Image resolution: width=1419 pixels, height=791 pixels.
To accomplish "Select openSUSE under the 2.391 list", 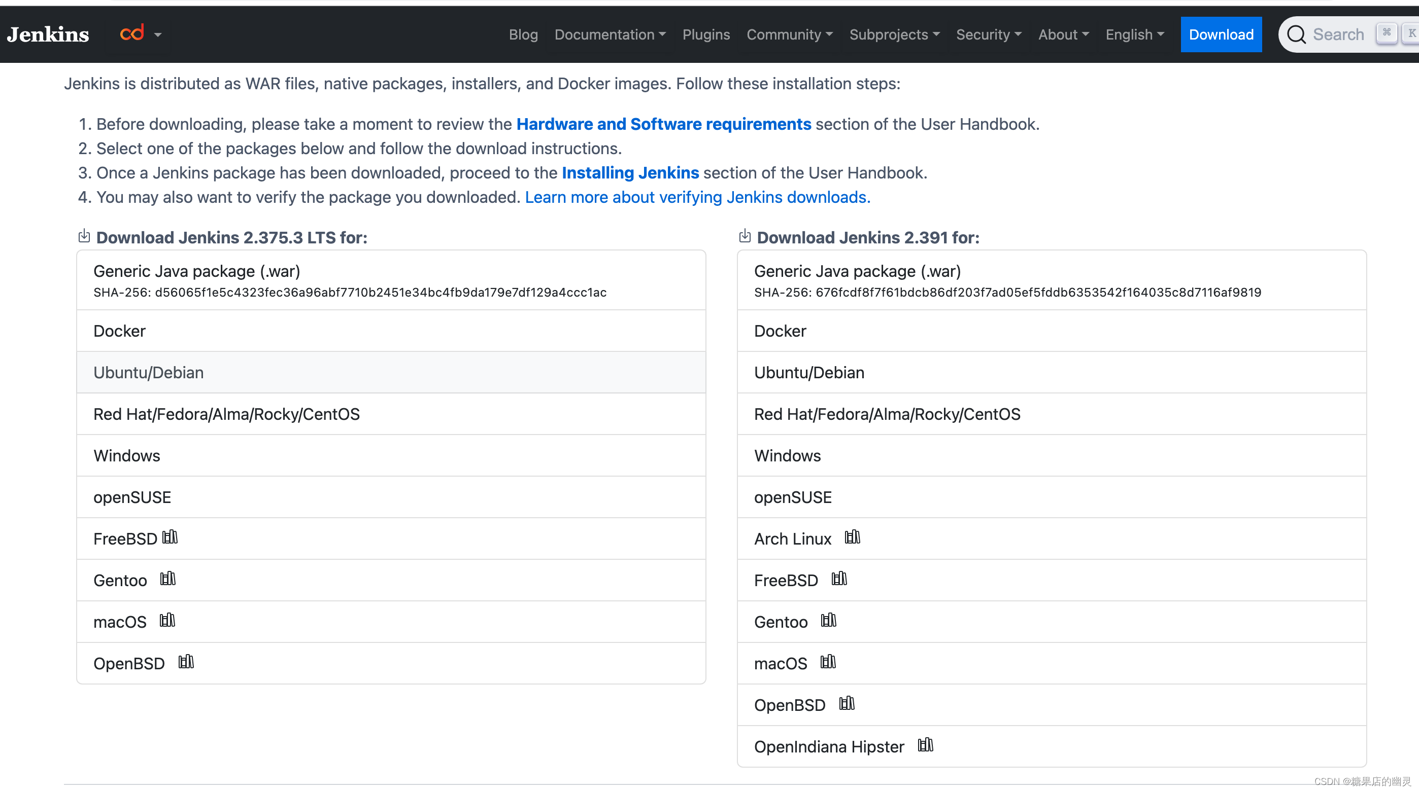I will [1052, 497].
